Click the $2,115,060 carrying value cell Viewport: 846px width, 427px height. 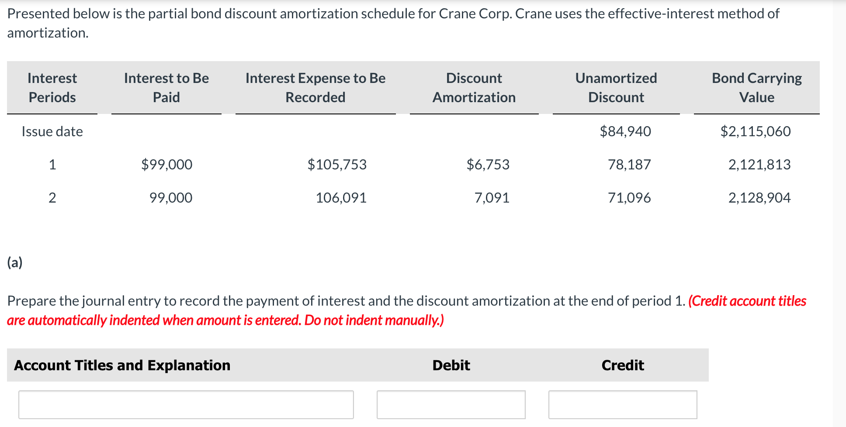click(756, 131)
